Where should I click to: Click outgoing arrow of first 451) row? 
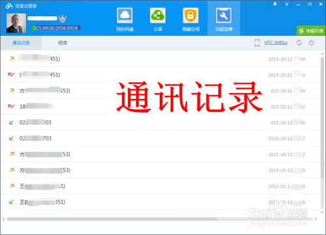(x=12, y=59)
